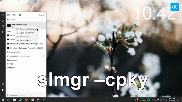Filter search results by Web globe icon
This screenshot has height=102, width=182.
[20, 15]
